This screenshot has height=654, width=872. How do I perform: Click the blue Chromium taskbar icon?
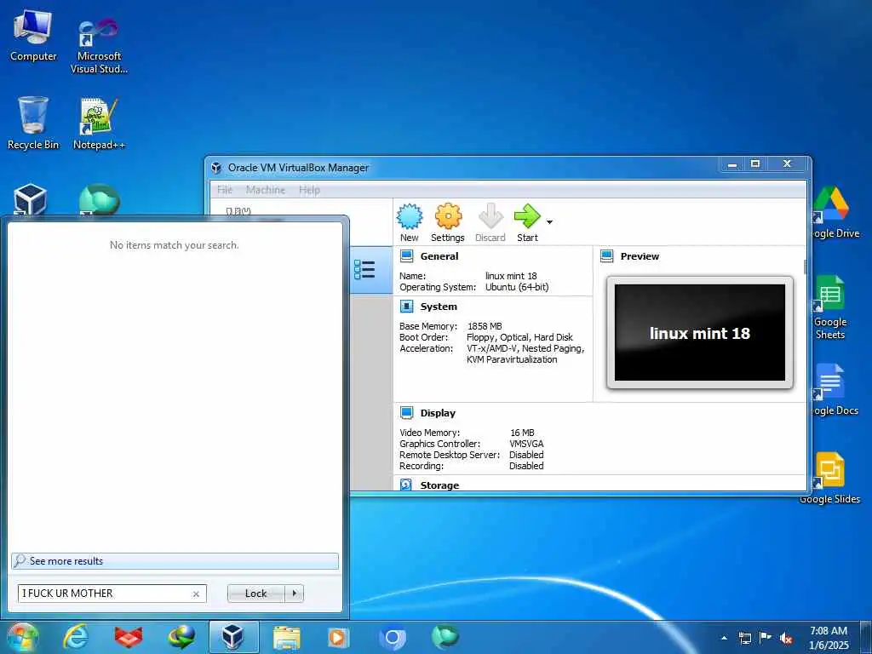point(392,637)
